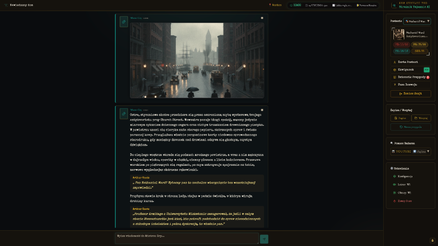Image resolution: width=438 pixels, height=246 pixels.
Task: Click the Wczytaj load button
Action: point(421,118)
